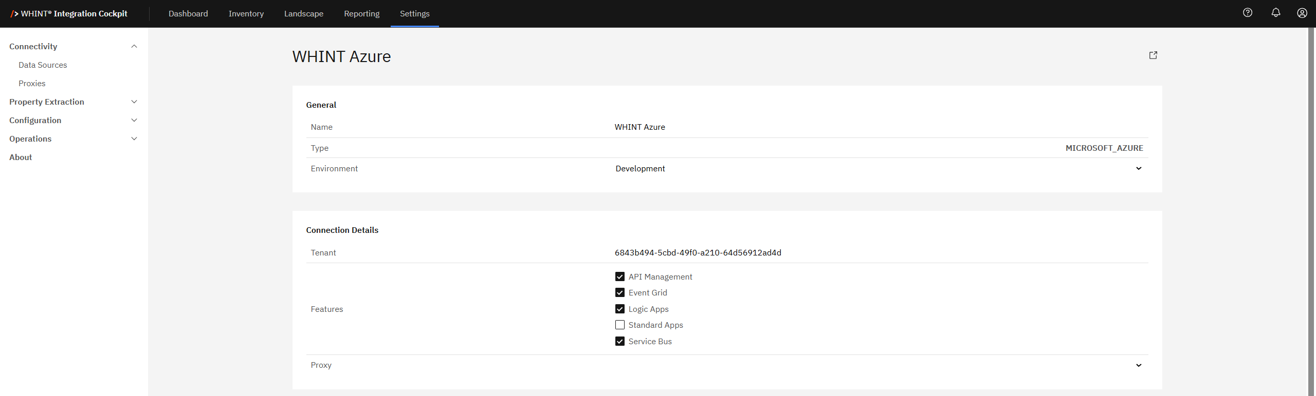1316x396 pixels.
Task: Click the open-in-new-window icon beside WHINT Azure
Action: coord(1153,55)
